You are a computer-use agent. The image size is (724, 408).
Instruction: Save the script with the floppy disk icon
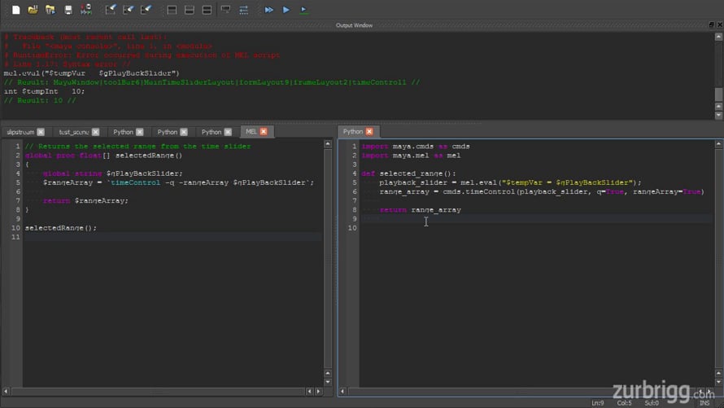68,10
